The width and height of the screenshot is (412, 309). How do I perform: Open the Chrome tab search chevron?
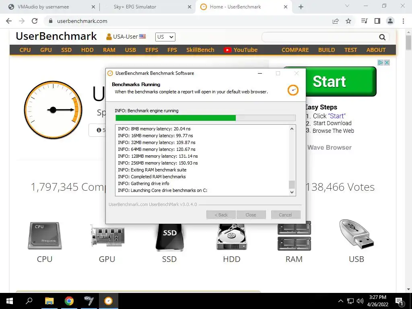[347, 6]
